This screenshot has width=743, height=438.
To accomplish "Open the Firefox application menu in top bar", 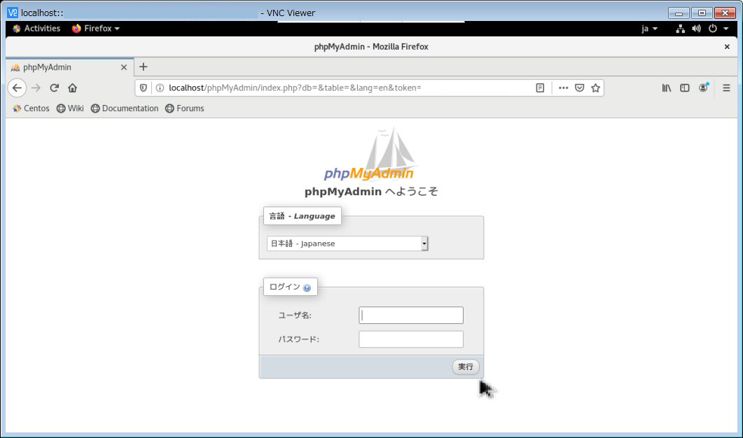I will (96, 29).
